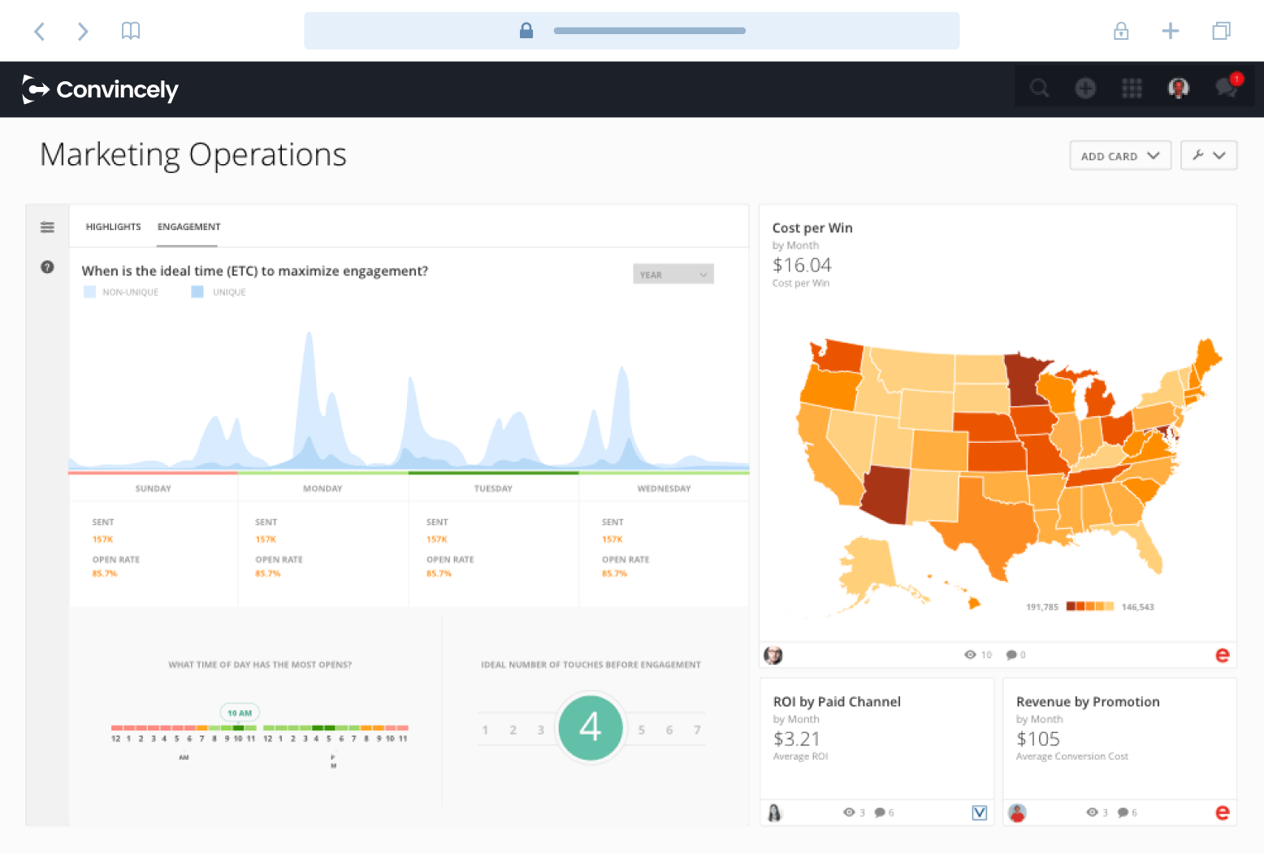Screen dimensions: 1264x854
Task: Select the Engagement tab
Action: tap(188, 227)
